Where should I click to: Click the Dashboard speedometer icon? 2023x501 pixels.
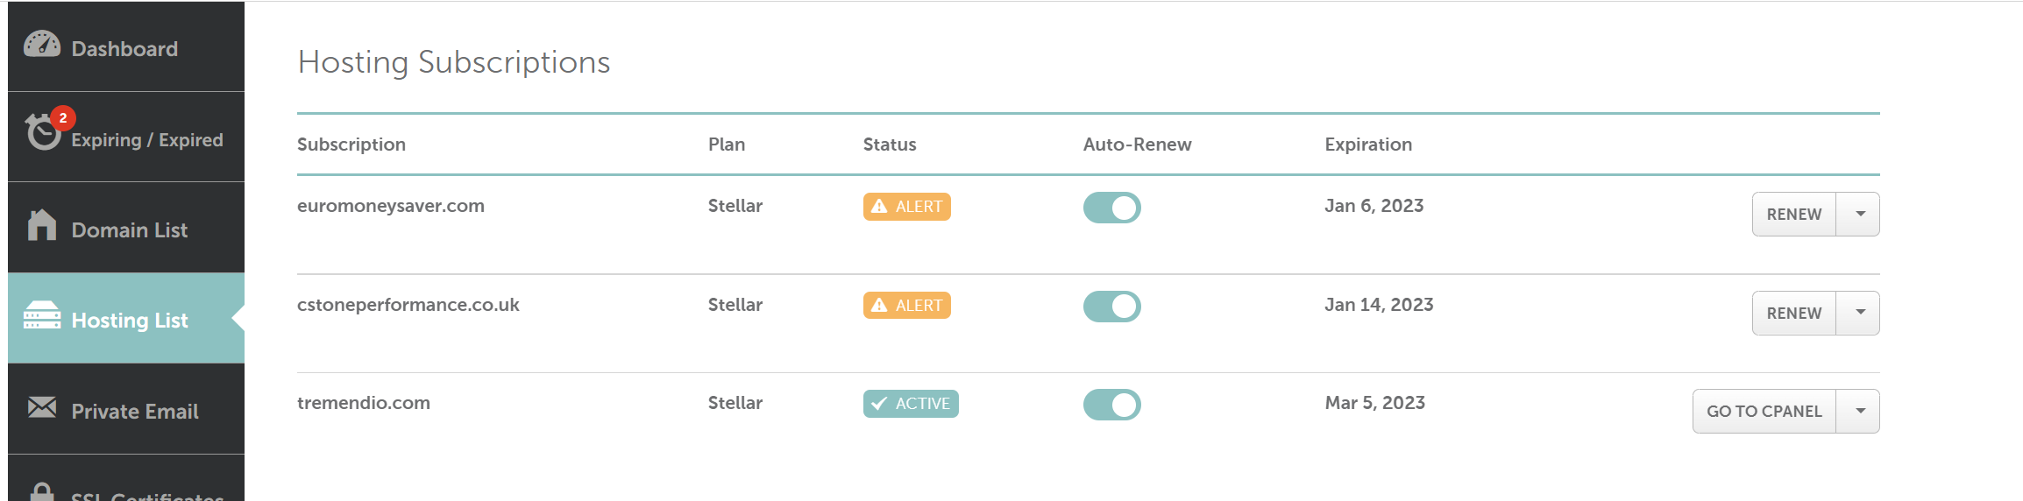(x=42, y=45)
